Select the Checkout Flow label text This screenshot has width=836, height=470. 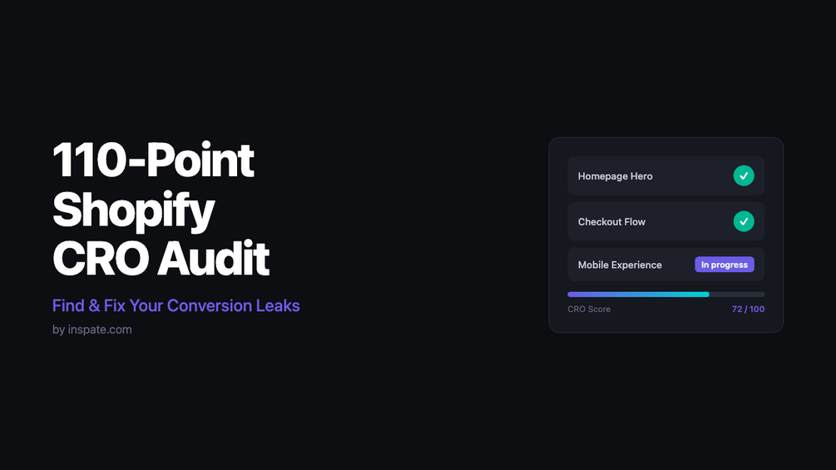tap(611, 221)
